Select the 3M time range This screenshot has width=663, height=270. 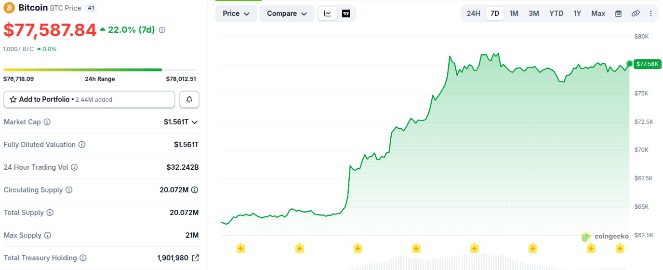click(534, 13)
